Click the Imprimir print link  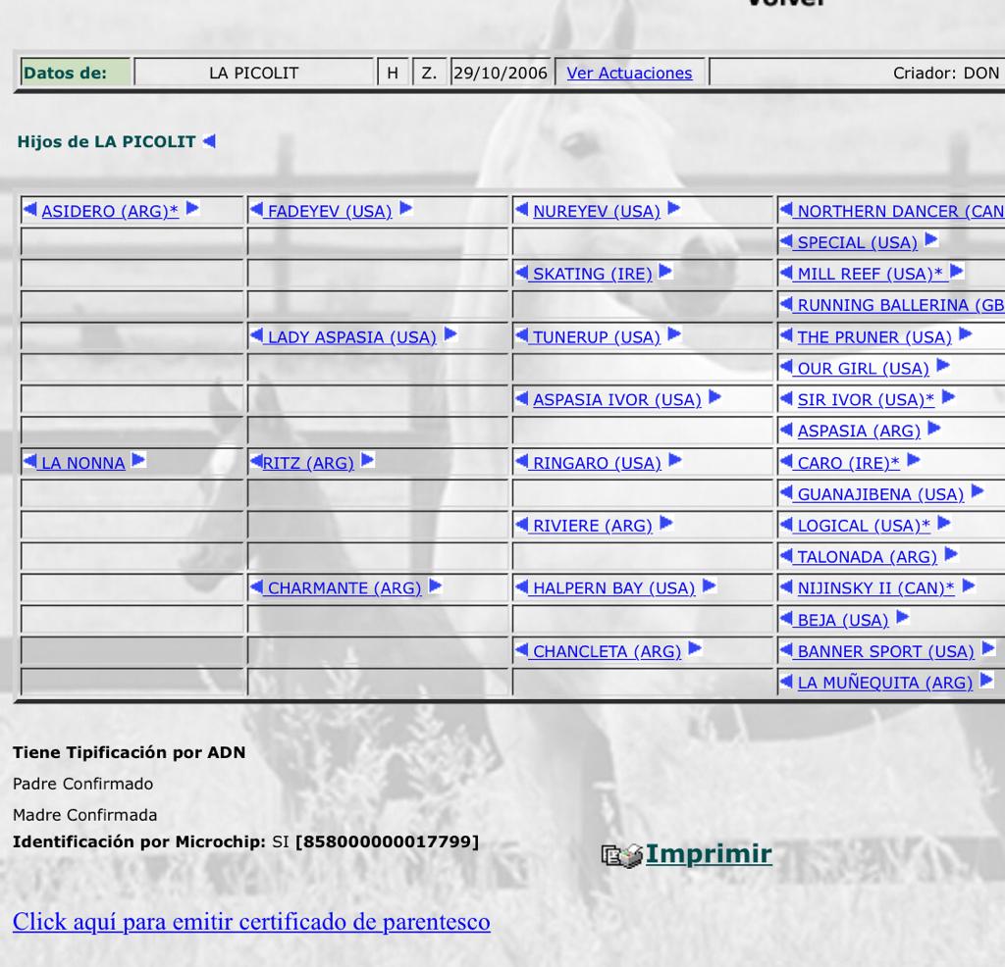(708, 854)
